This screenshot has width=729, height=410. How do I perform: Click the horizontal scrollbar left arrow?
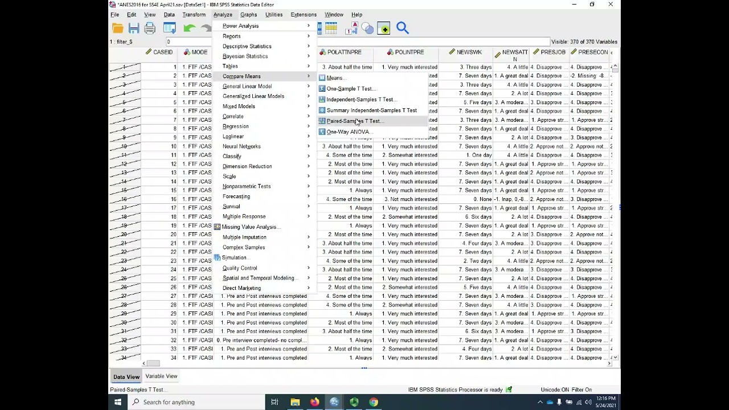tap(144, 363)
